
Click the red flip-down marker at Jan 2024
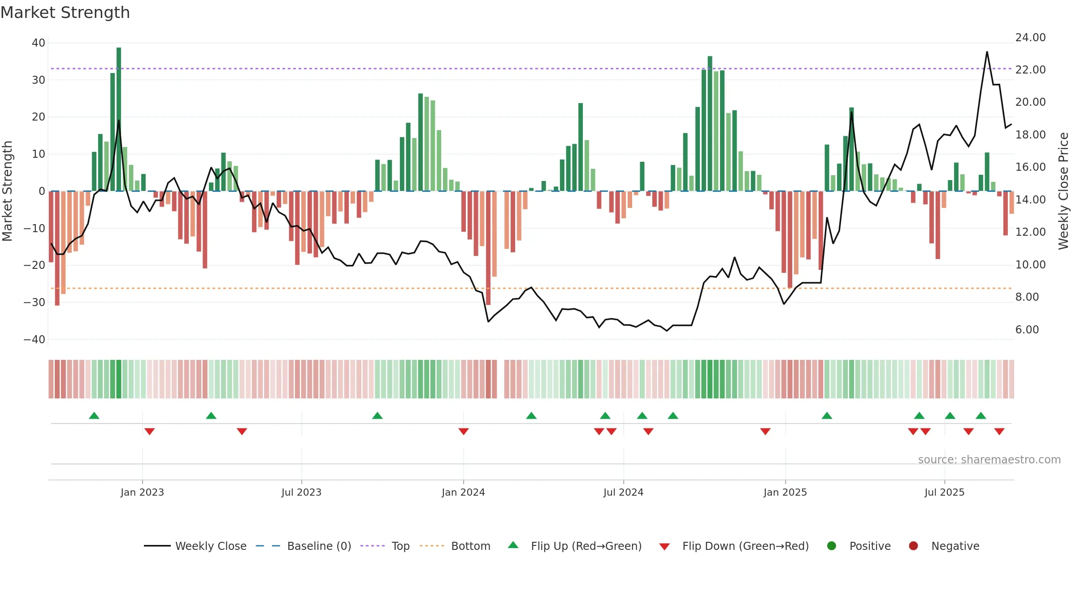pyautogui.click(x=464, y=432)
